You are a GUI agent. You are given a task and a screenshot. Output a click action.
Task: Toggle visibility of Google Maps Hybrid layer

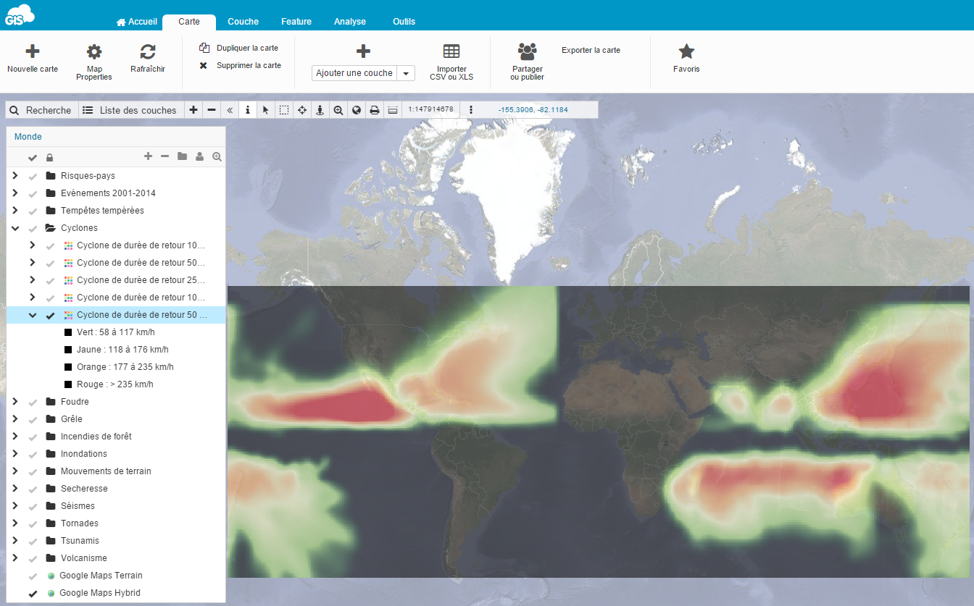33,594
